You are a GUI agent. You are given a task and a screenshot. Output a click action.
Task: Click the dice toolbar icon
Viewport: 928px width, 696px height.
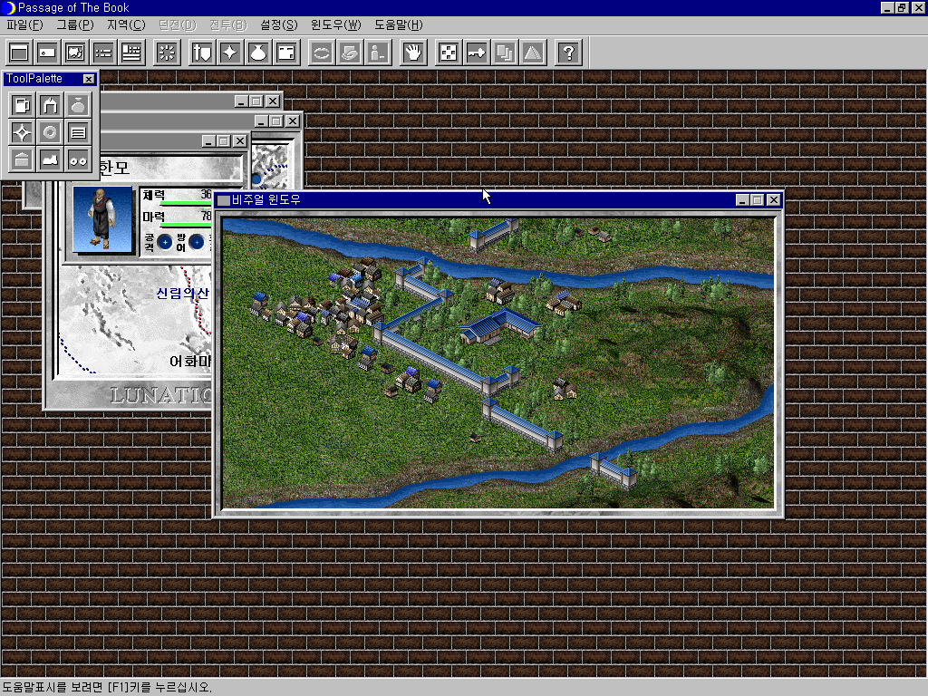click(x=449, y=53)
